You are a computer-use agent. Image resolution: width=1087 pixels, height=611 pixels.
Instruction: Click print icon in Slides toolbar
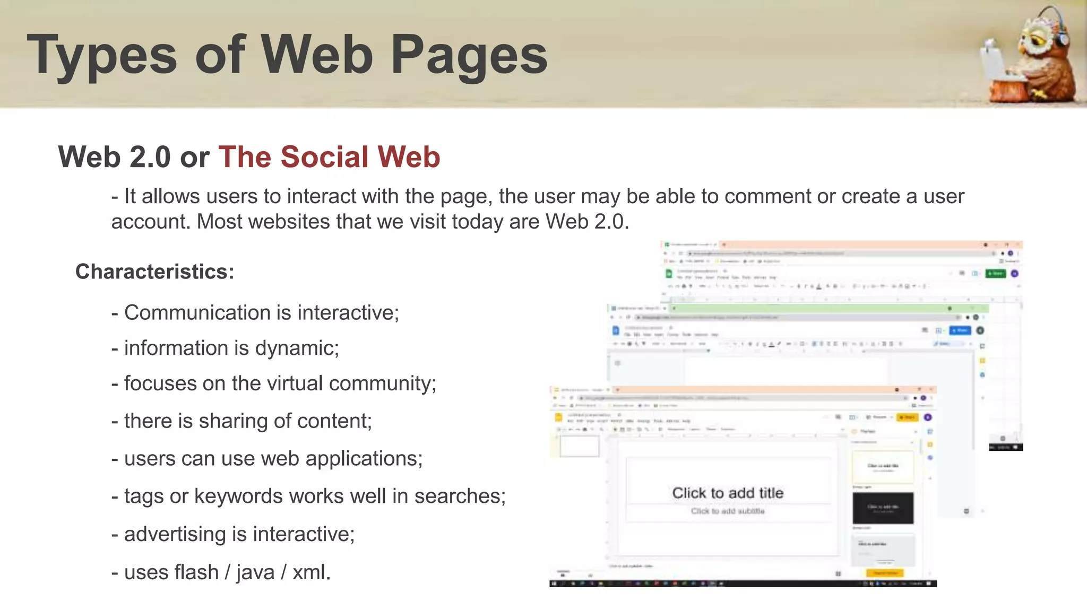(x=585, y=429)
